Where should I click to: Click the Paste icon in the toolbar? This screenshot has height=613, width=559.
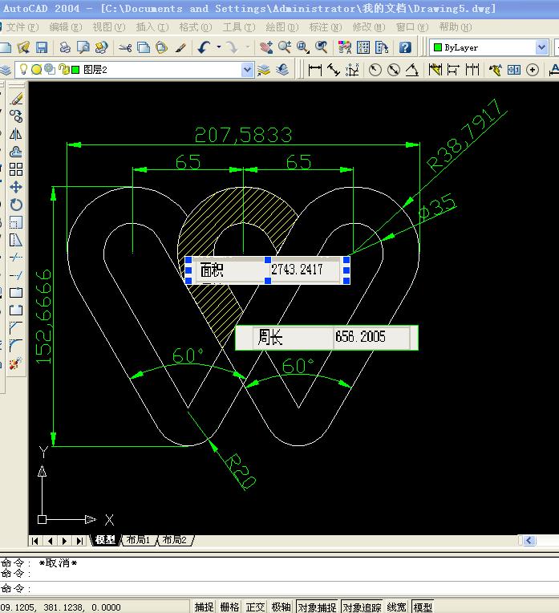161,47
